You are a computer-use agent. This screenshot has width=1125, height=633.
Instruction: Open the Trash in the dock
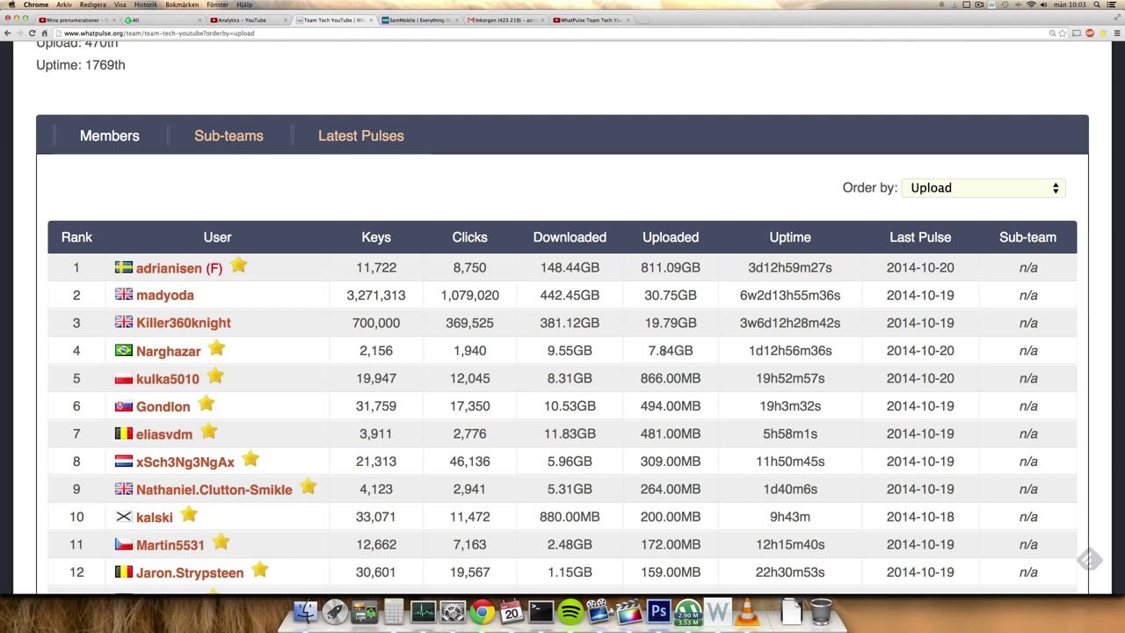pyautogui.click(x=821, y=611)
